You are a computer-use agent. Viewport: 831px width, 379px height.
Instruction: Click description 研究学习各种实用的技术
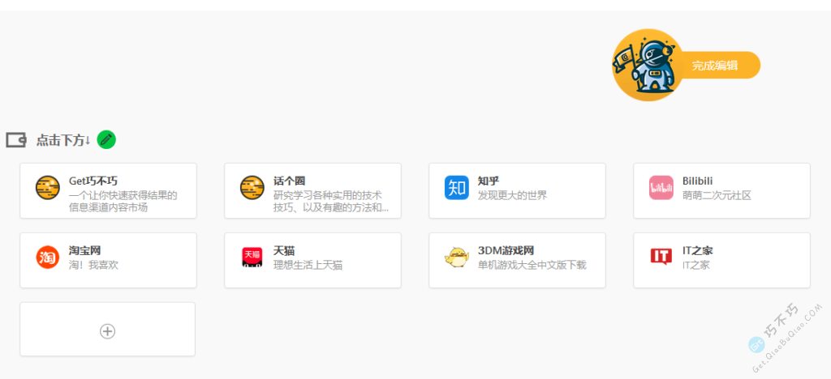[x=328, y=196]
